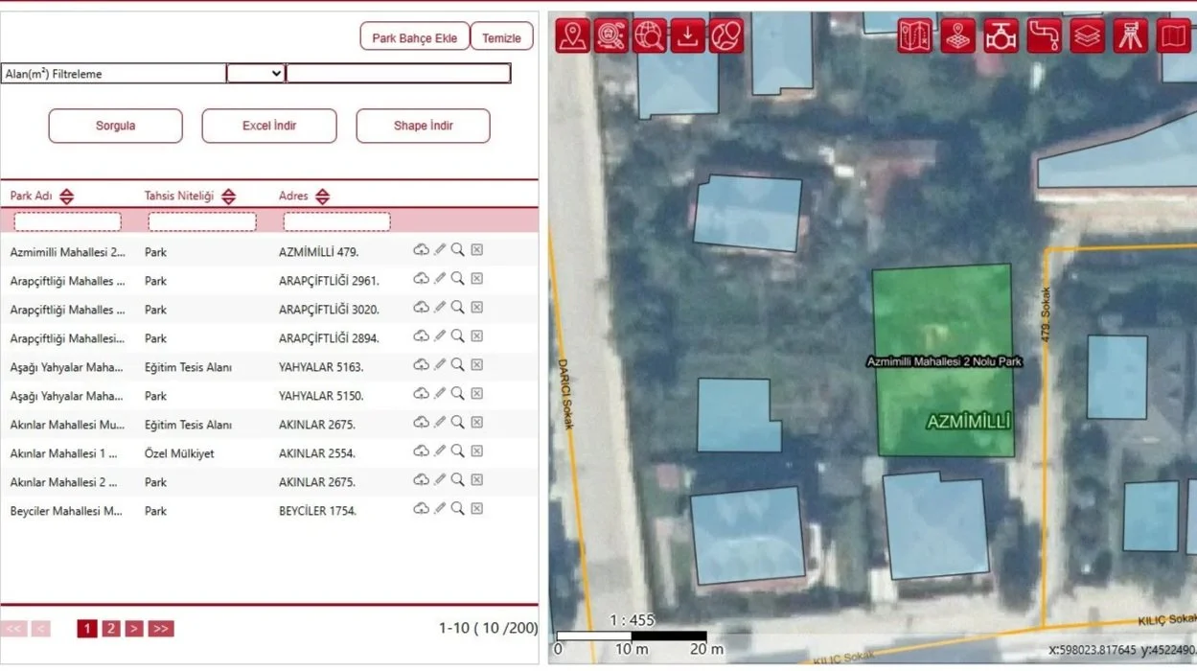1197x671 pixels.
Task: Click the Adres column filter box
Action: coord(337,222)
